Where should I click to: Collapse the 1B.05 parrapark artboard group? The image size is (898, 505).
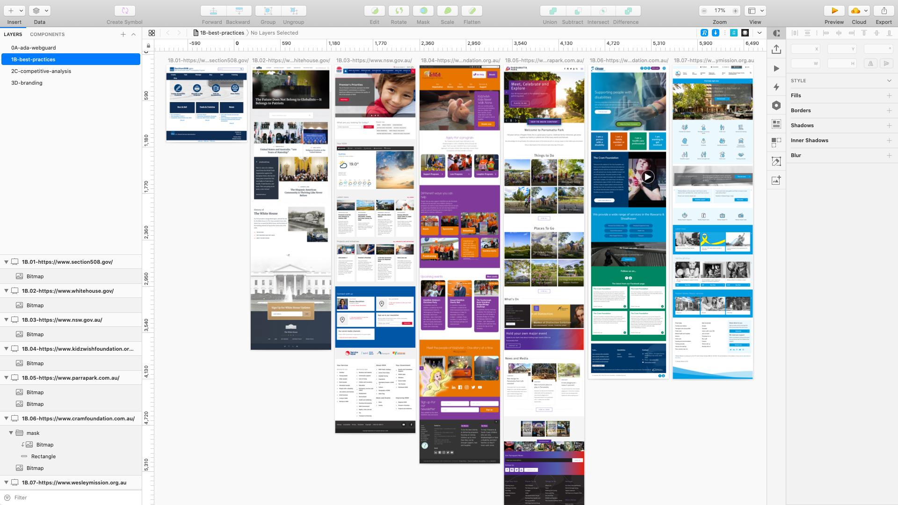pyautogui.click(x=6, y=378)
